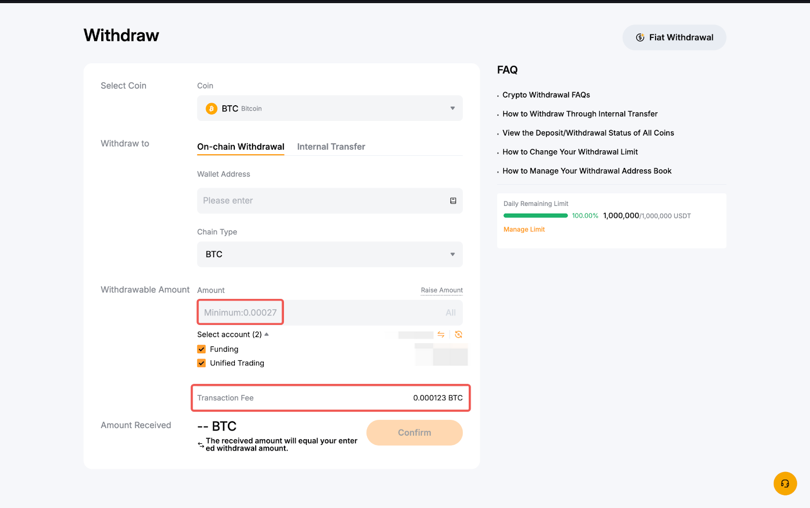This screenshot has height=508, width=810.
Task: Open the customer support headset button
Action: (785, 483)
